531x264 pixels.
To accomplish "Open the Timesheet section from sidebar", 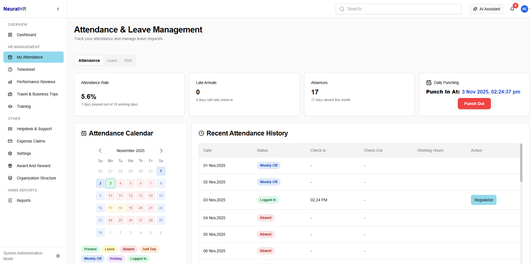I will click(x=26, y=69).
